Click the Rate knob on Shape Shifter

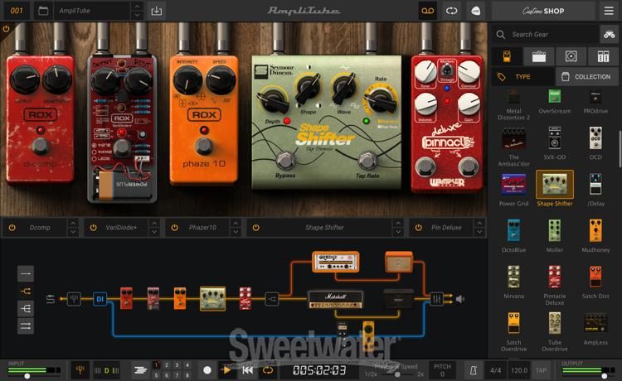coord(380,99)
